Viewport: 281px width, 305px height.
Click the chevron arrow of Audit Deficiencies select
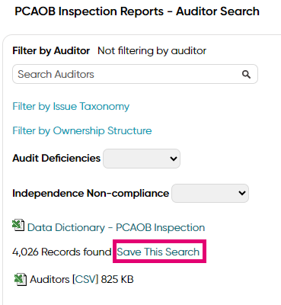pyautogui.click(x=174, y=159)
